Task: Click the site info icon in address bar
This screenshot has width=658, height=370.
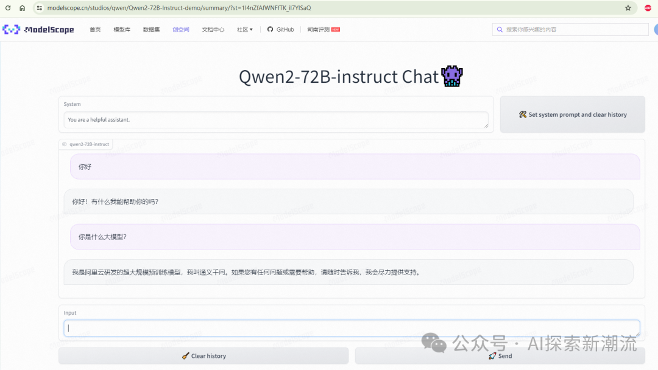Action: point(38,8)
